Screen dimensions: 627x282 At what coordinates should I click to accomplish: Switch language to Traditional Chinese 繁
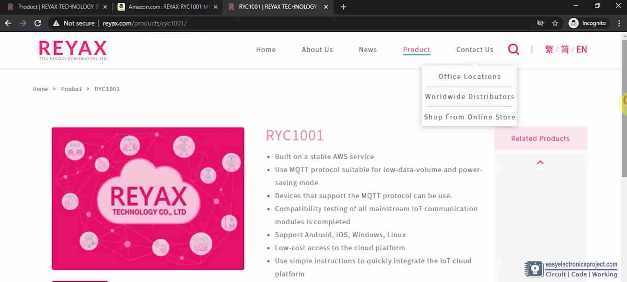[549, 49]
